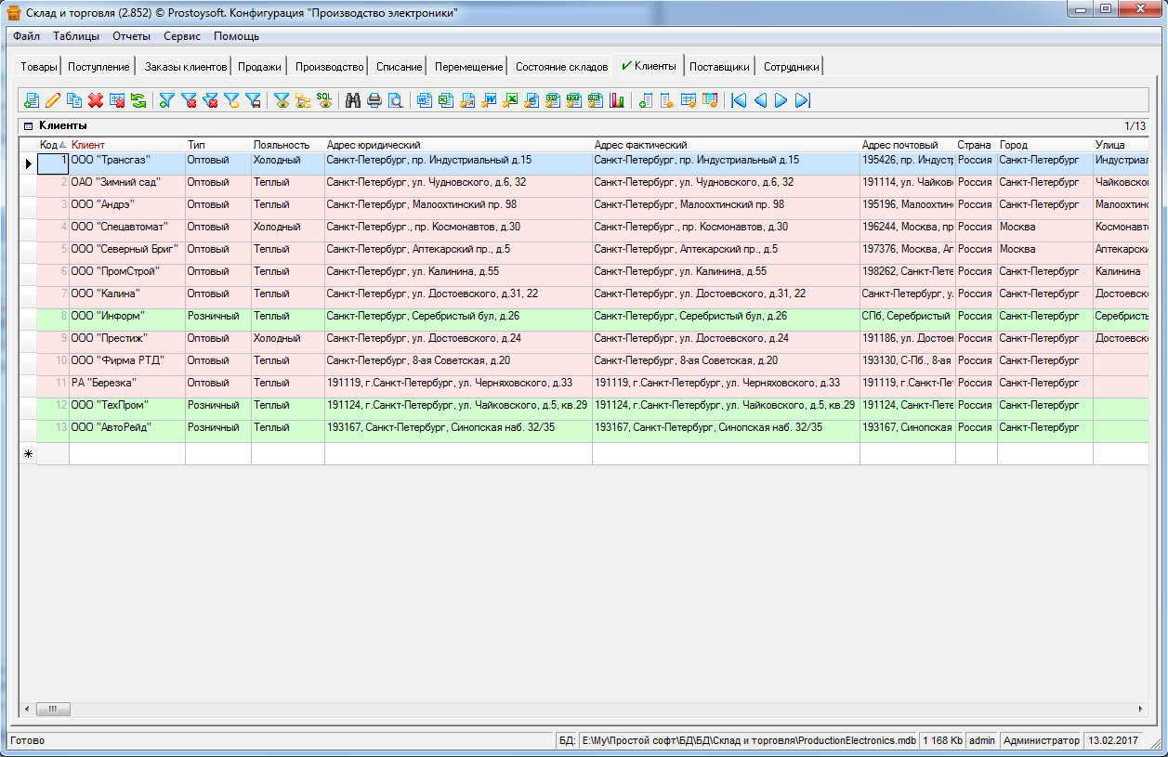
Task: Select the ООО "Информ" client cell
Action: pyautogui.click(x=126, y=316)
